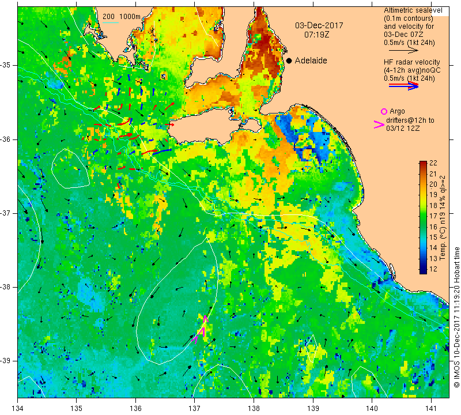Click the 12 degree colorbar label
The width and height of the screenshot is (461, 415).
coord(433,269)
